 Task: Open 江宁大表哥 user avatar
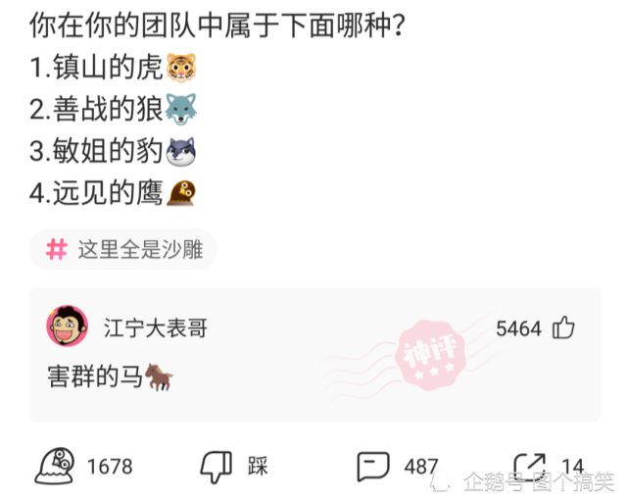tap(68, 326)
